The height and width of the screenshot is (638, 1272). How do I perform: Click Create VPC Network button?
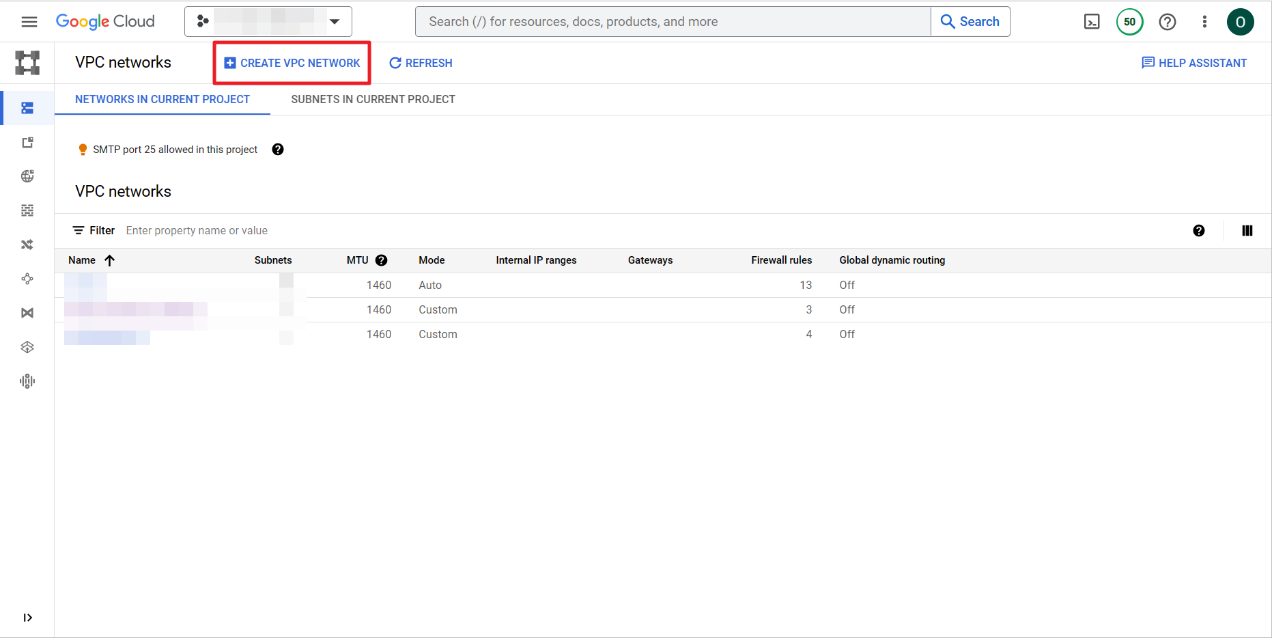click(292, 63)
